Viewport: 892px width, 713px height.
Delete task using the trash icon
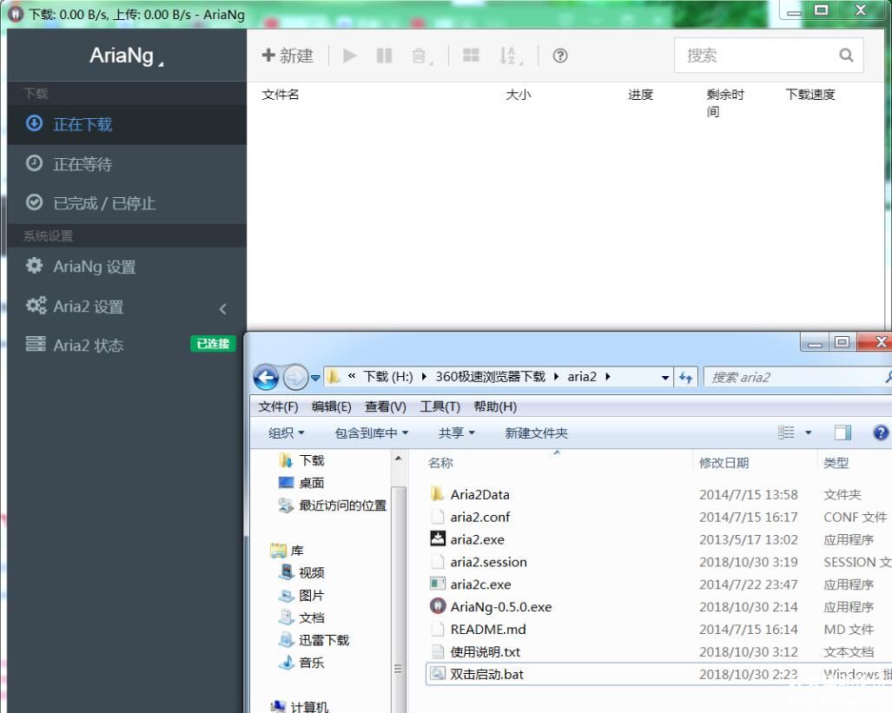(x=420, y=56)
